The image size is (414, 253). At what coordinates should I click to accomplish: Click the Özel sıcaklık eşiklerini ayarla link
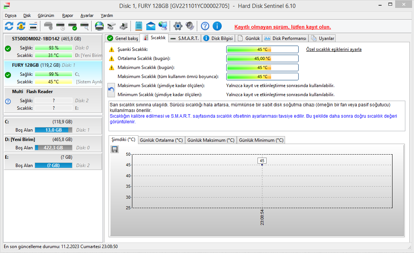point(334,49)
